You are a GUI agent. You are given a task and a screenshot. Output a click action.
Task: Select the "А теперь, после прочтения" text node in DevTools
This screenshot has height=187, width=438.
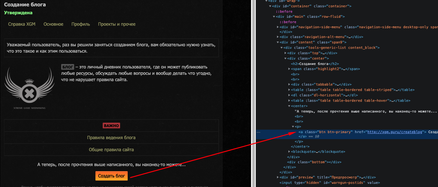pyautogui.click(x=366, y=112)
